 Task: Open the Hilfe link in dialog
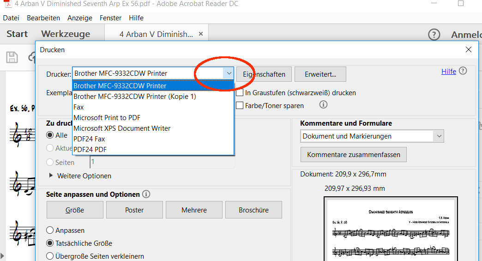tap(448, 71)
